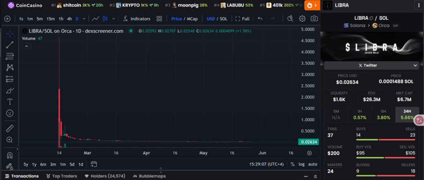Viewport: 424px width, 180px height.
Task: Open the Indicators menu
Action: click(x=137, y=19)
